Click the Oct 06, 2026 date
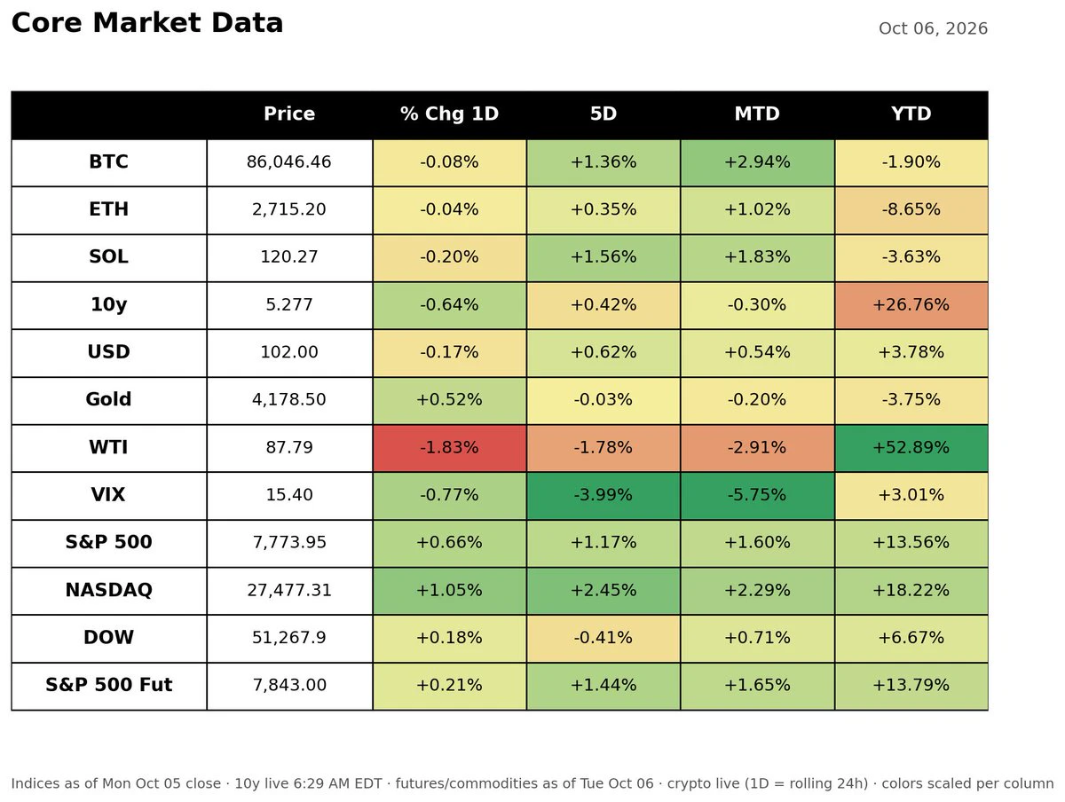 point(933,28)
